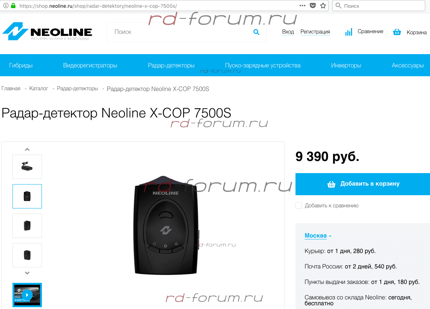Click the NEOLINE logo
The width and height of the screenshot is (430, 309).
(x=47, y=31)
